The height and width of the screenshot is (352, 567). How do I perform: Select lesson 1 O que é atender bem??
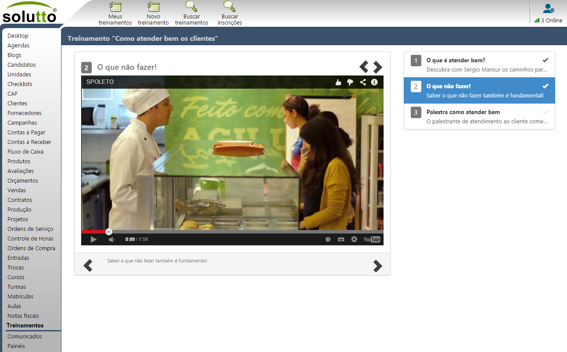(479, 65)
